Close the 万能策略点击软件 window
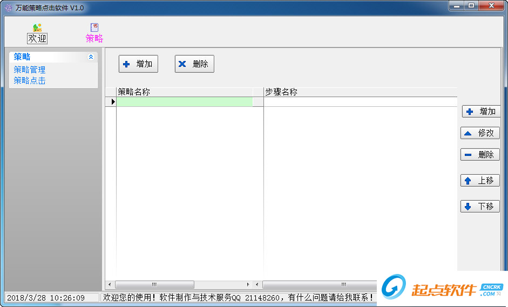 (491, 6)
